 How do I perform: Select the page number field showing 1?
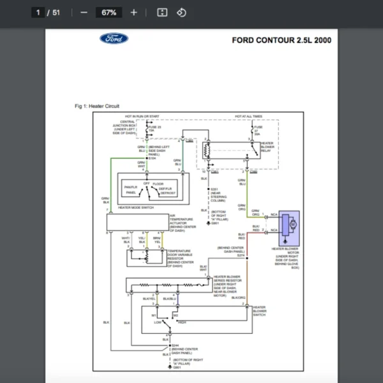pyautogui.click(x=38, y=13)
